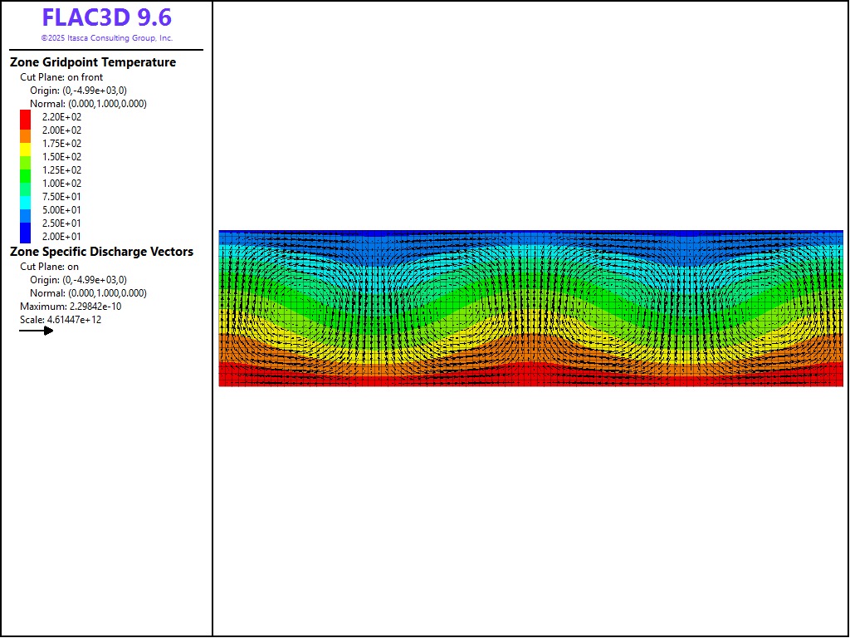Click the red bottom band of contour plot
Screen dimensions: 850x638
tap(531, 379)
